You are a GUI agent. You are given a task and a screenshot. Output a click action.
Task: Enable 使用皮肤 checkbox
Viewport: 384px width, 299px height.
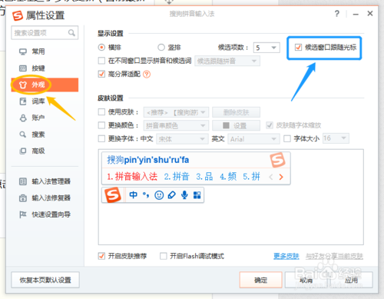tap(101, 112)
